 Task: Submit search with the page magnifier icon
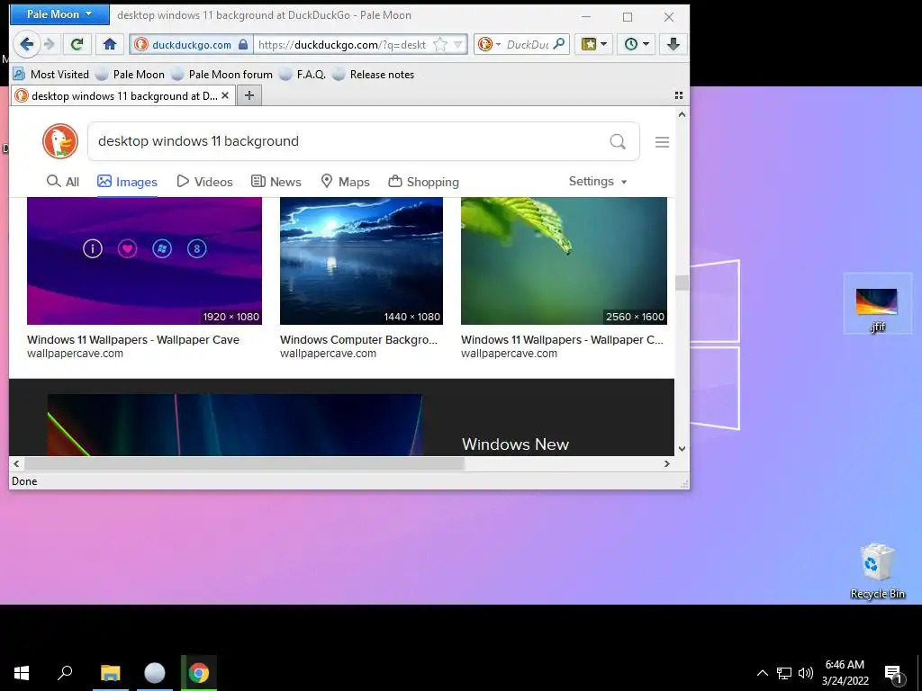tap(618, 141)
